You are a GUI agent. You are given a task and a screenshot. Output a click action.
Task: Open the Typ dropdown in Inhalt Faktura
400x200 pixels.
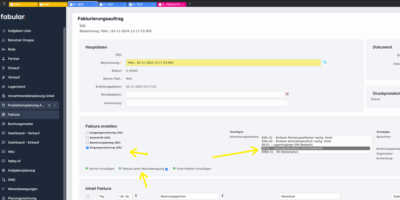pyautogui.click(x=101, y=196)
